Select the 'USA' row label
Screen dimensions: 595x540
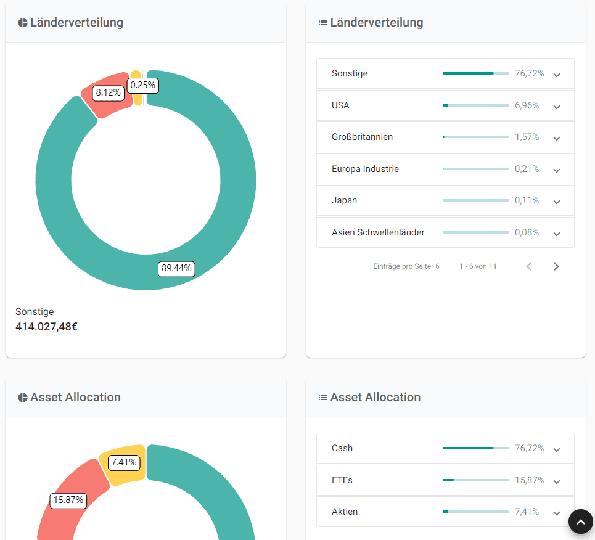tap(340, 105)
